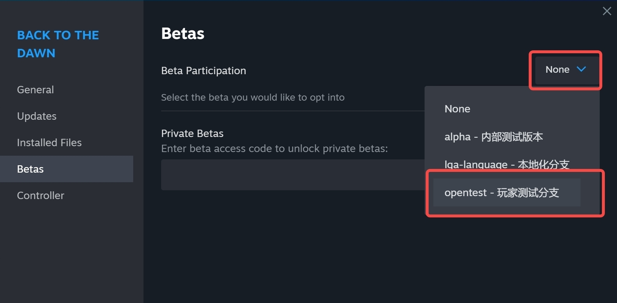The width and height of the screenshot is (617, 303).
Task: Switch to the Updates tab
Action: pyautogui.click(x=37, y=116)
